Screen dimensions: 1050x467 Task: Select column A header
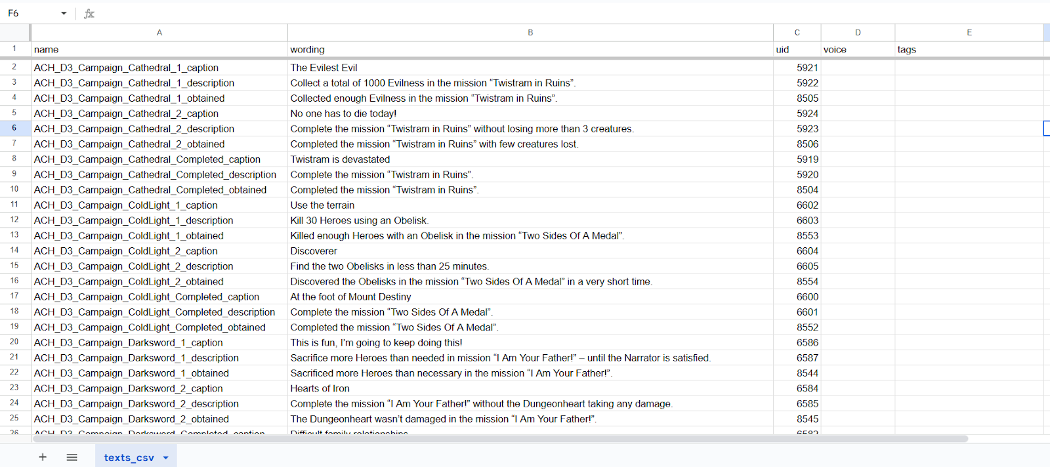(x=159, y=32)
